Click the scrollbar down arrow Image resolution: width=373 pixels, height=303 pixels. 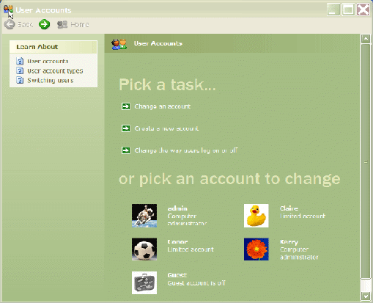coord(366,296)
